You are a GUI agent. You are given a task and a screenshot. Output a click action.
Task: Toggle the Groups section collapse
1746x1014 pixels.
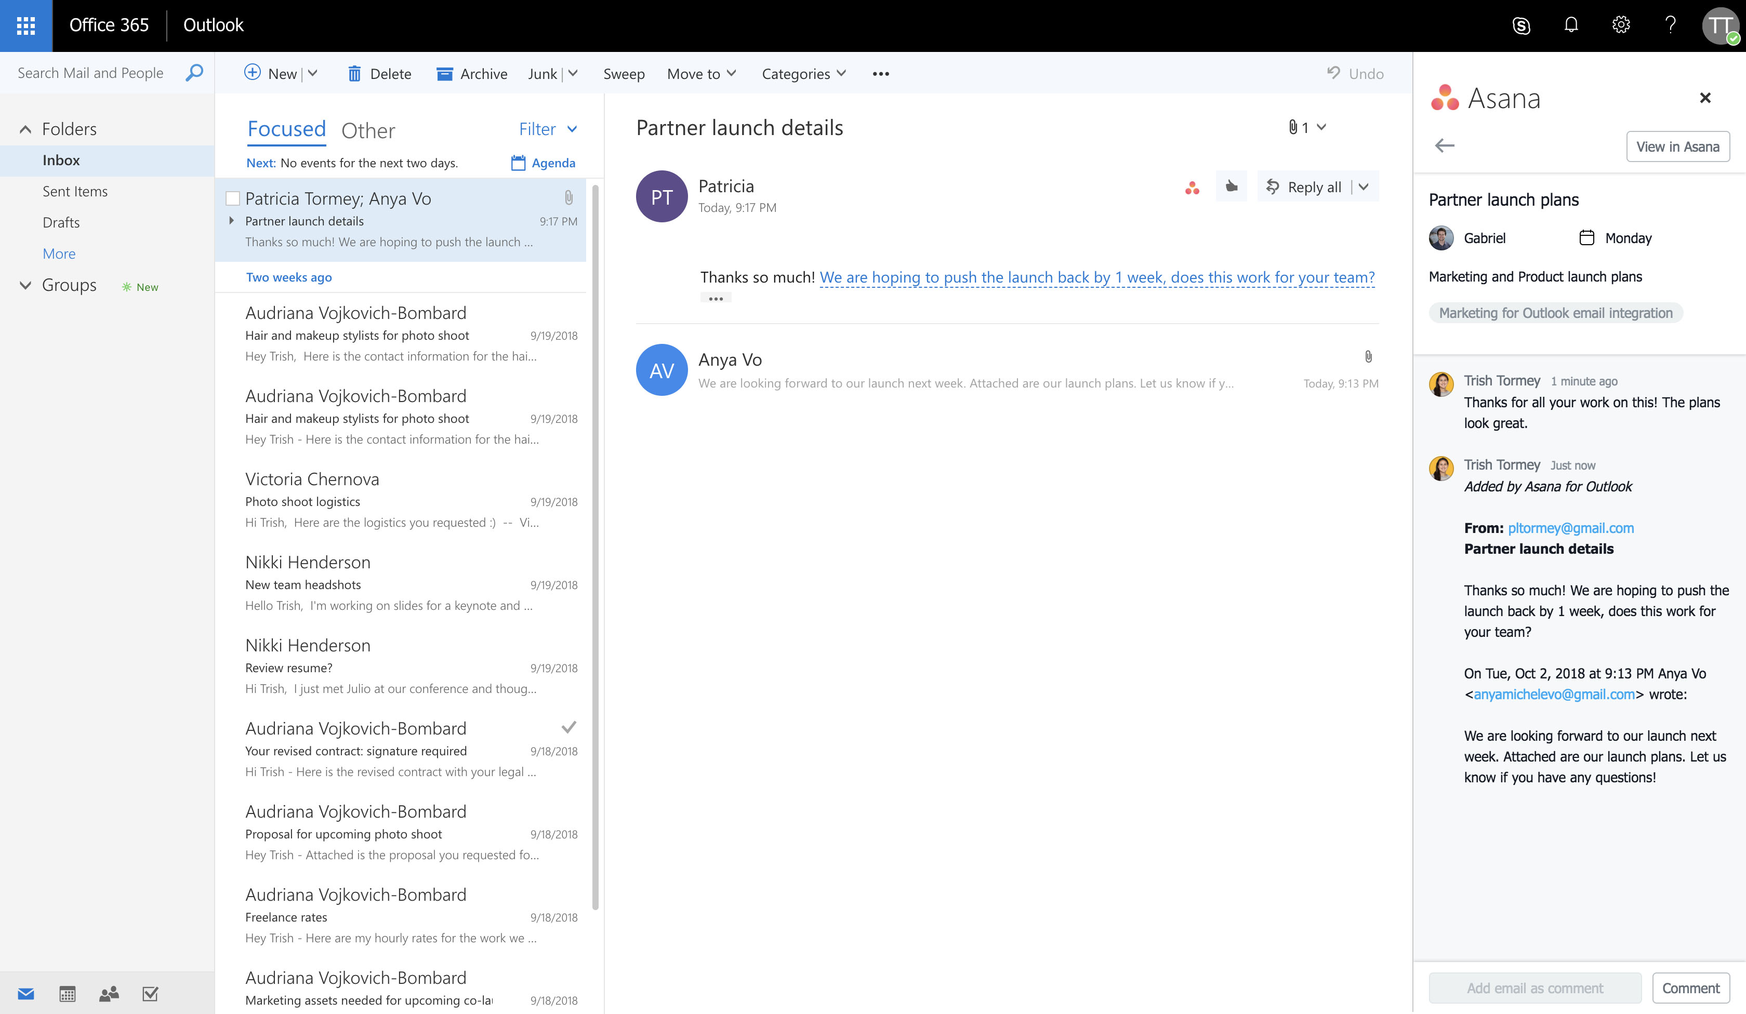click(x=24, y=286)
